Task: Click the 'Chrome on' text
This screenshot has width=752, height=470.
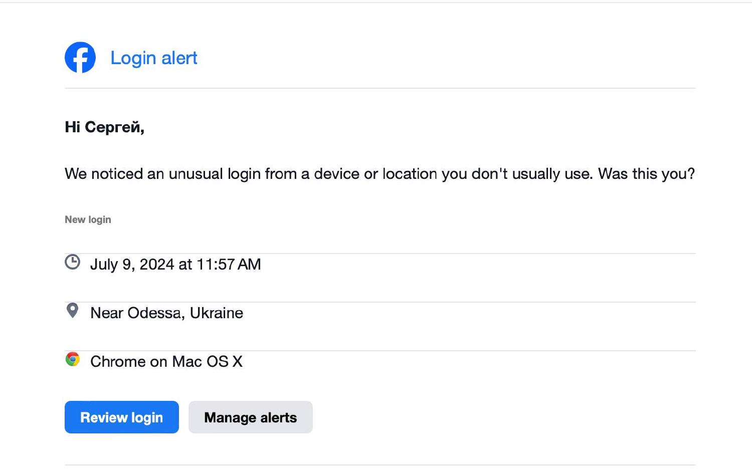Action: click(x=129, y=362)
